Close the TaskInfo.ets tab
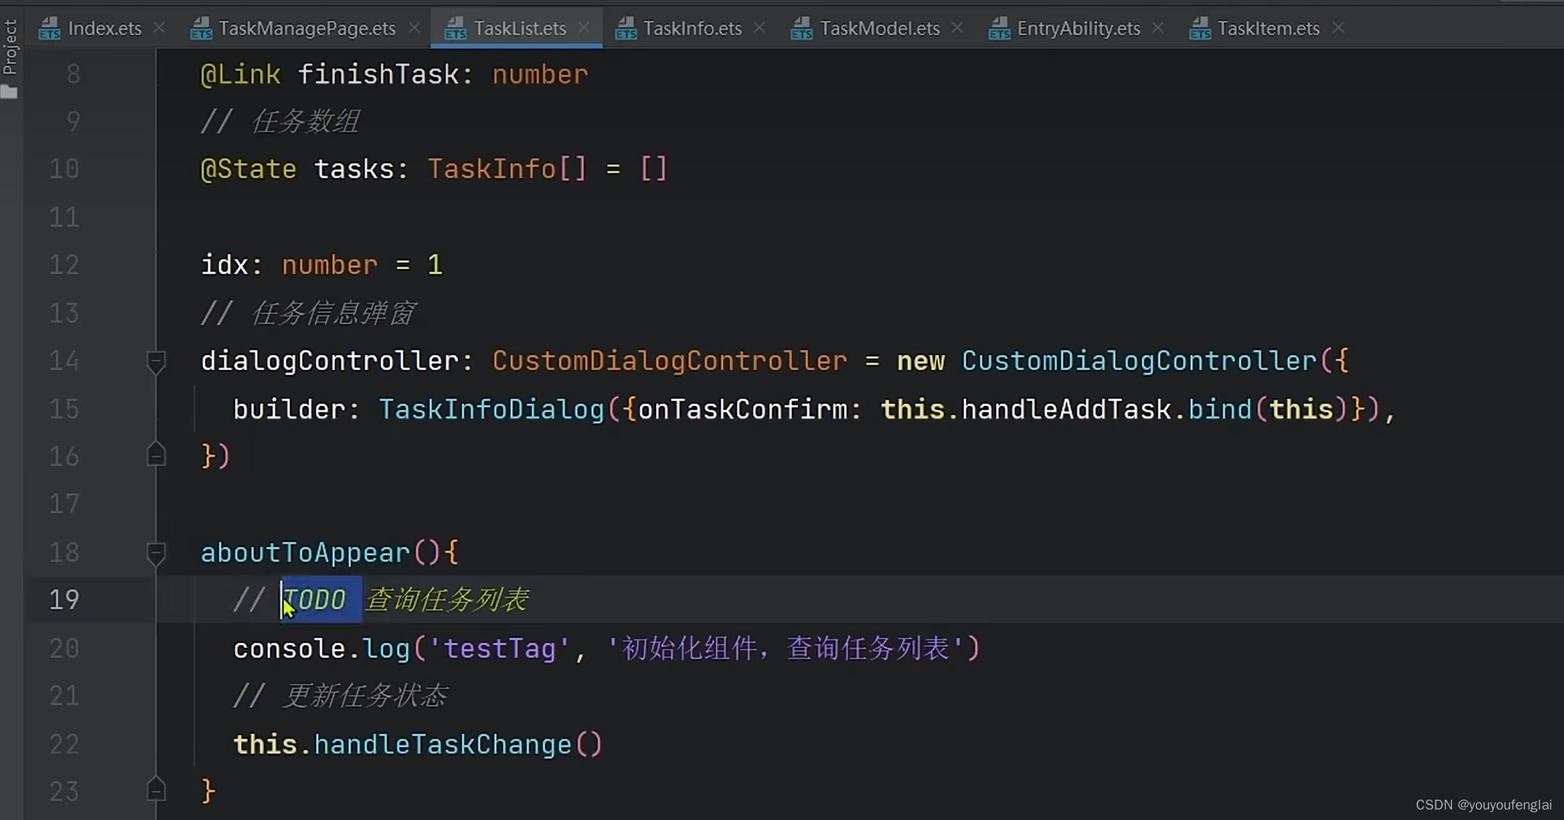Viewport: 1564px width, 820px height. tap(759, 28)
